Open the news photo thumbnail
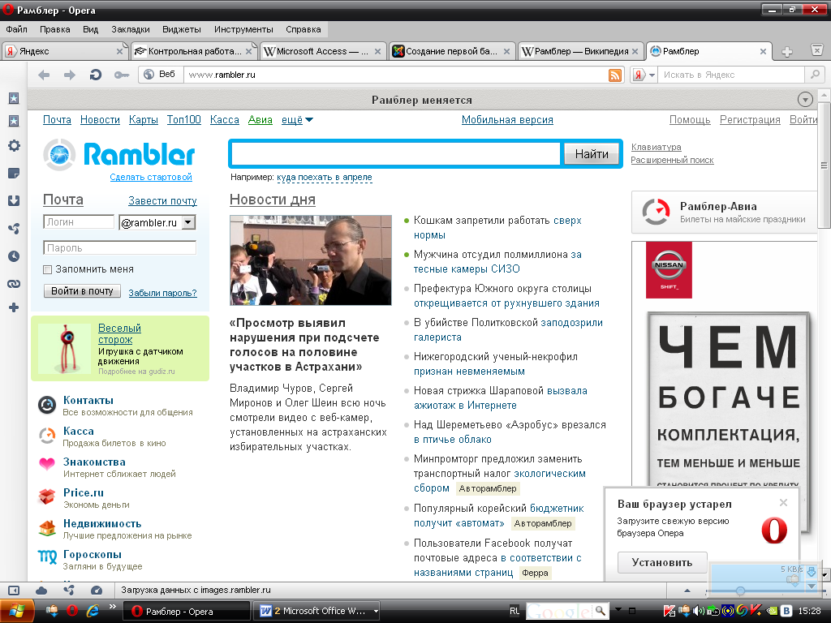Screen dimensions: 831x623 click(x=311, y=260)
